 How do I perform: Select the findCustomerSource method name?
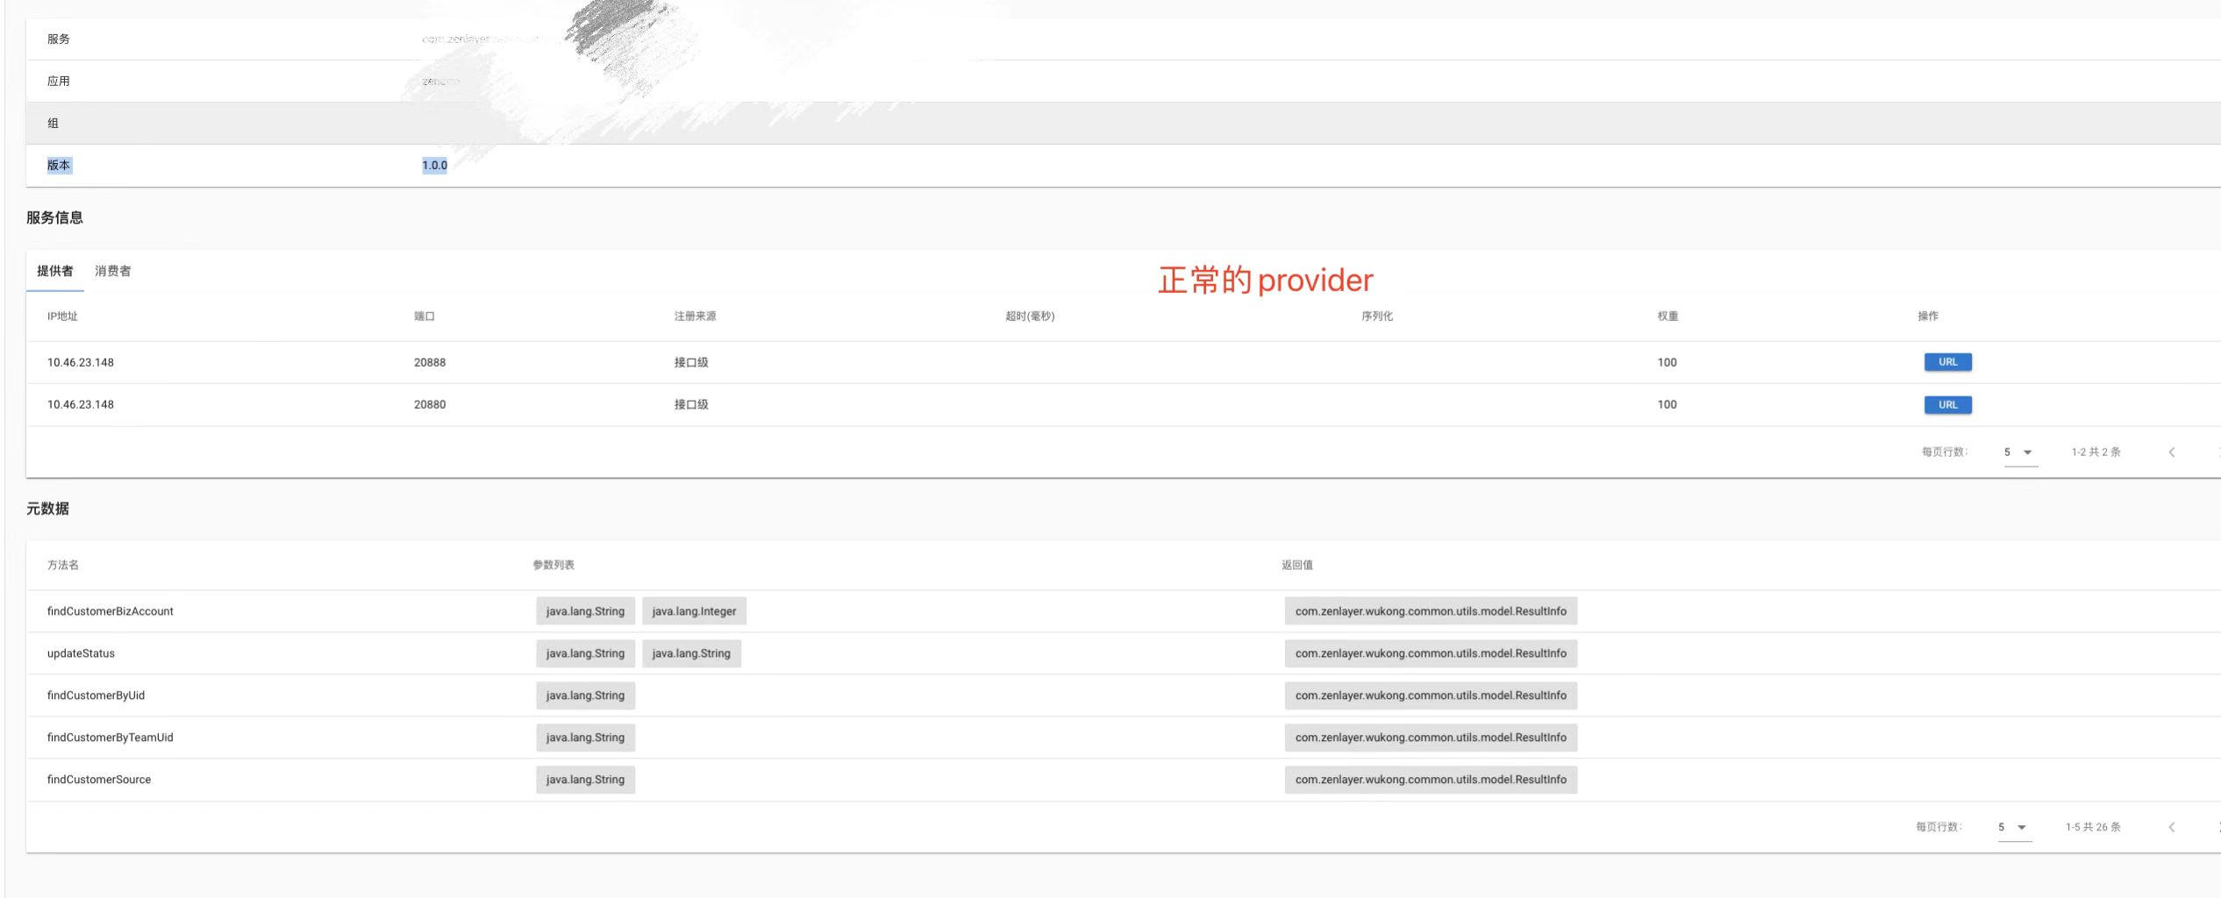pos(99,780)
